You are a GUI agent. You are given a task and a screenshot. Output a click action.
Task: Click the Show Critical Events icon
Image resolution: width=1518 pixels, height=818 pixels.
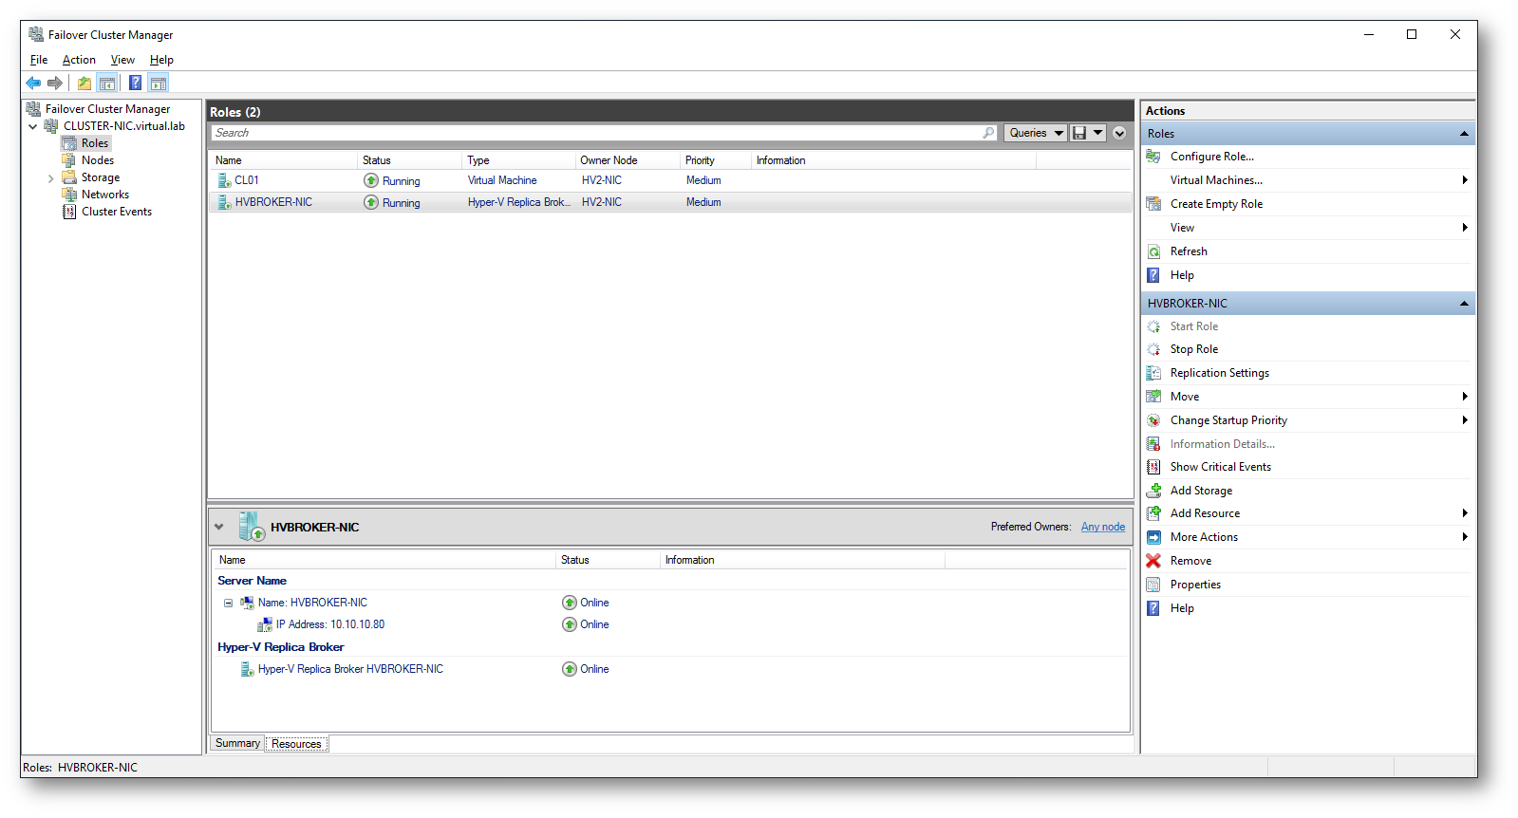[1153, 467]
